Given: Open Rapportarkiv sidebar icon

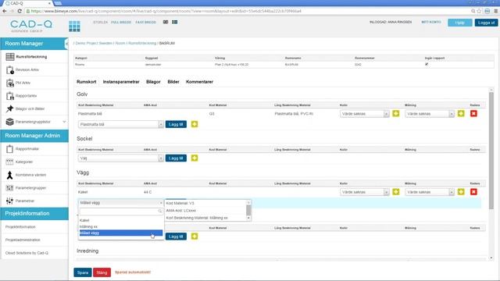Looking at the screenshot, I should click(x=10, y=95).
